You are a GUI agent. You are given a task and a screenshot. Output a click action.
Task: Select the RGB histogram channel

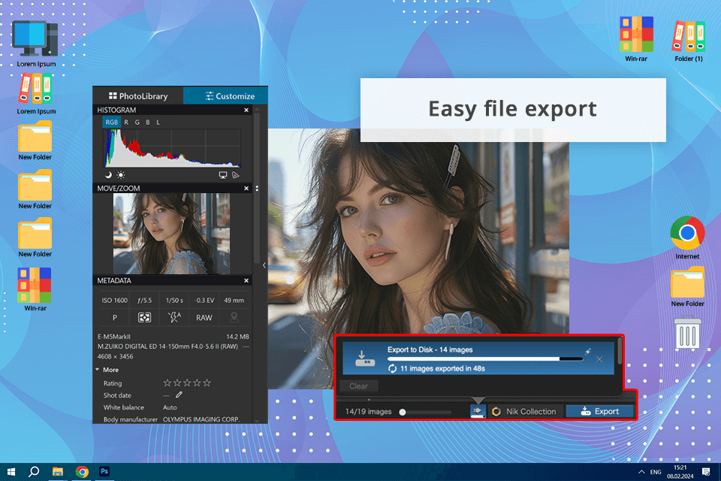(111, 123)
